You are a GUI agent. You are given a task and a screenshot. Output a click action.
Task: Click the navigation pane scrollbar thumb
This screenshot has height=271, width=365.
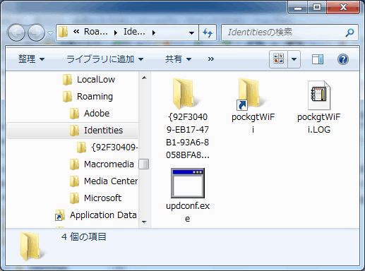(x=144, y=164)
